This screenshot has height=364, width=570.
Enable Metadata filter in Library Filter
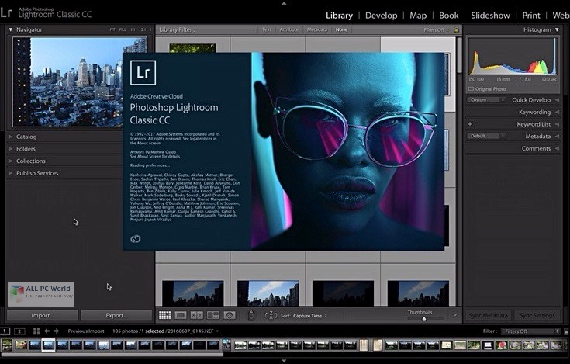coord(317,29)
